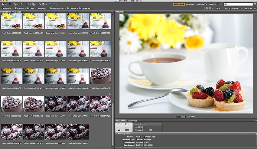Switch to the Essentials workspace
This screenshot has height=149, width=257.
[x=179, y=4]
